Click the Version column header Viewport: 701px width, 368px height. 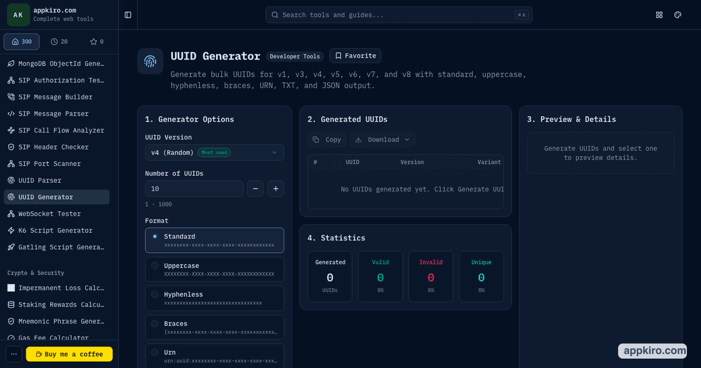412,162
